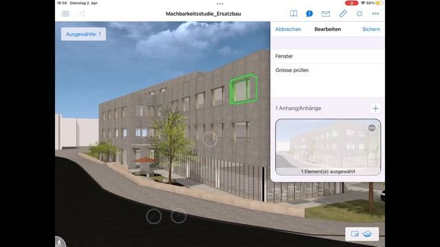
Task: Tap the multitasking three dots at top
Action: click(x=220, y=4)
